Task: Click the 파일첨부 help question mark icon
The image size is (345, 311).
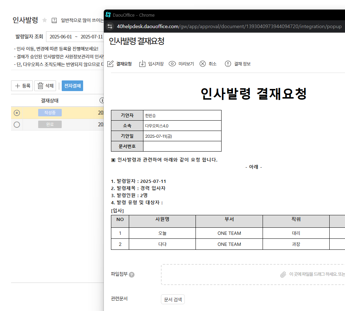Action: [132, 275]
